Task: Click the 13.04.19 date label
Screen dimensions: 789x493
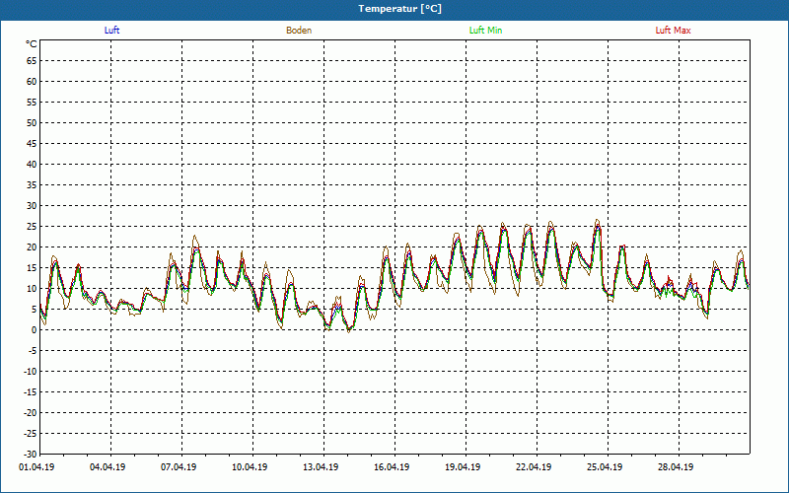Action: tap(321, 467)
